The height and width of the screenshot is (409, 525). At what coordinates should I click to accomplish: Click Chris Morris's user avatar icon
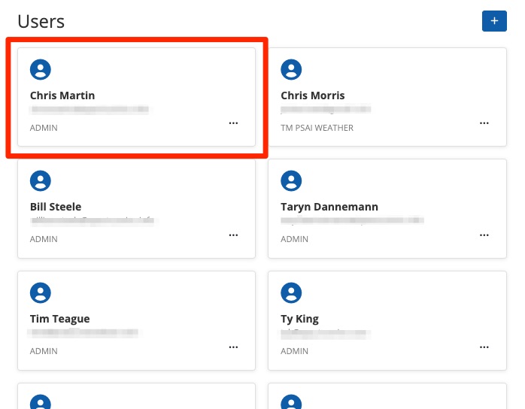pos(291,70)
